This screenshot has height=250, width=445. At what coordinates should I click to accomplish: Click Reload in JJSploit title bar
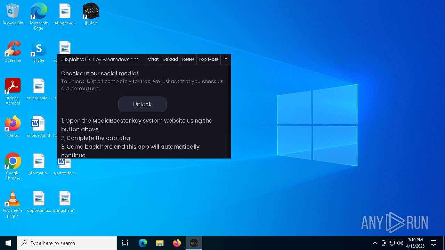(170, 59)
